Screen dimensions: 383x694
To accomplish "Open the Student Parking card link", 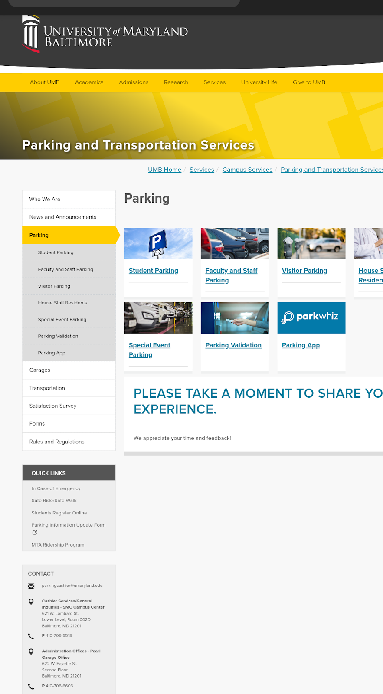I will [x=154, y=271].
